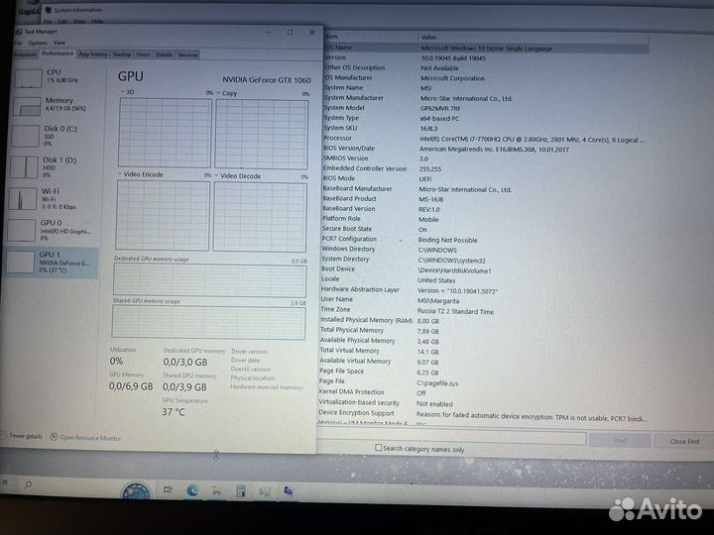Select the BaseBoard Product row
The width and height of the screenshot is (714, 535).
coord(485,199)
